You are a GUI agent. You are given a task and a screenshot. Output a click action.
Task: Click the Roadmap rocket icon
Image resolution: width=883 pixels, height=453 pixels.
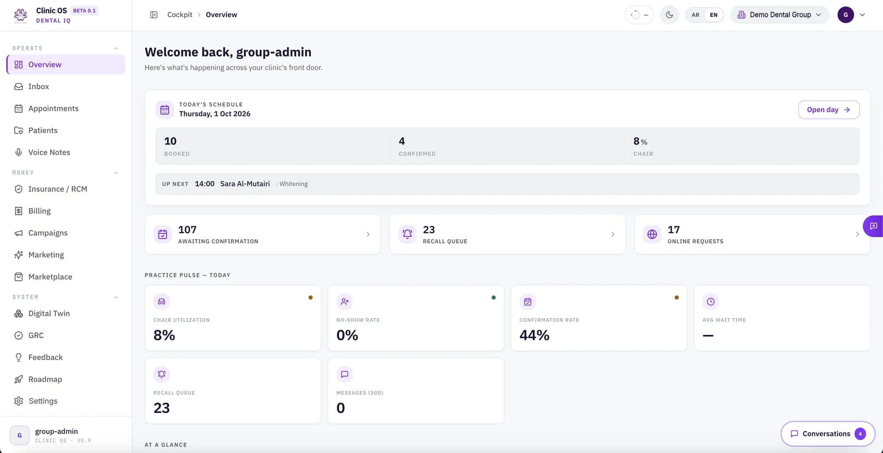pyautogui.click(x=19, y=379)
